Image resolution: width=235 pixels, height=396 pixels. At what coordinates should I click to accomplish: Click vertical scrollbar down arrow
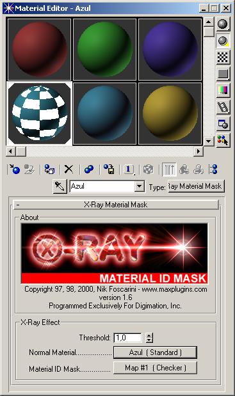coord(209,141)
